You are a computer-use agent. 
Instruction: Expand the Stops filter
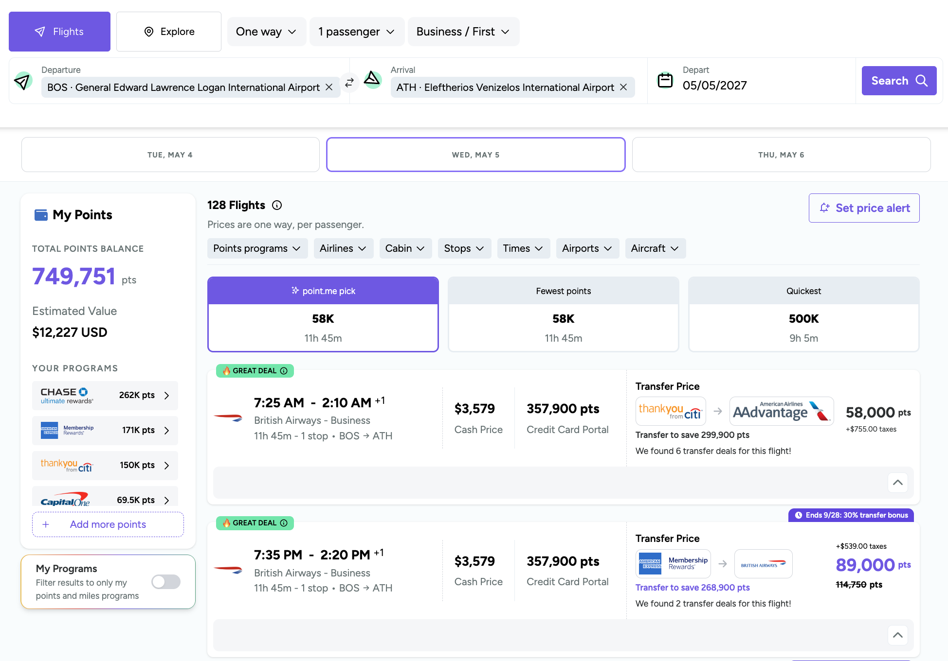coord(464,248)
